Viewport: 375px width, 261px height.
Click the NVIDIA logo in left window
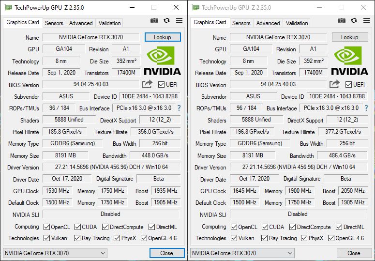pos(163,61)
